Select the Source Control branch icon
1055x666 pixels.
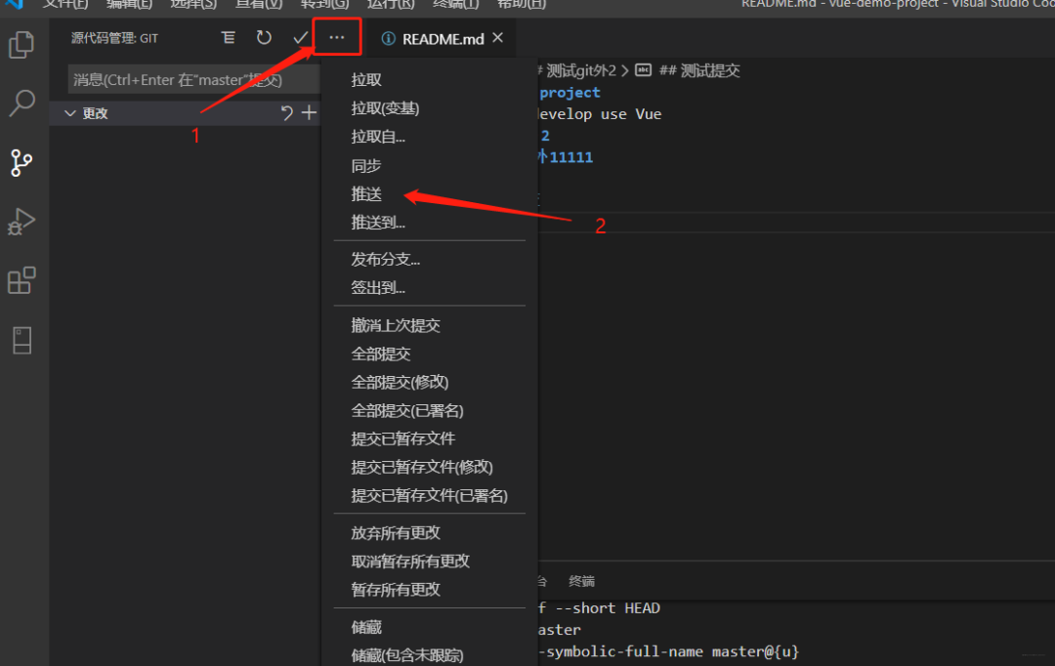(x=21, y=163)
